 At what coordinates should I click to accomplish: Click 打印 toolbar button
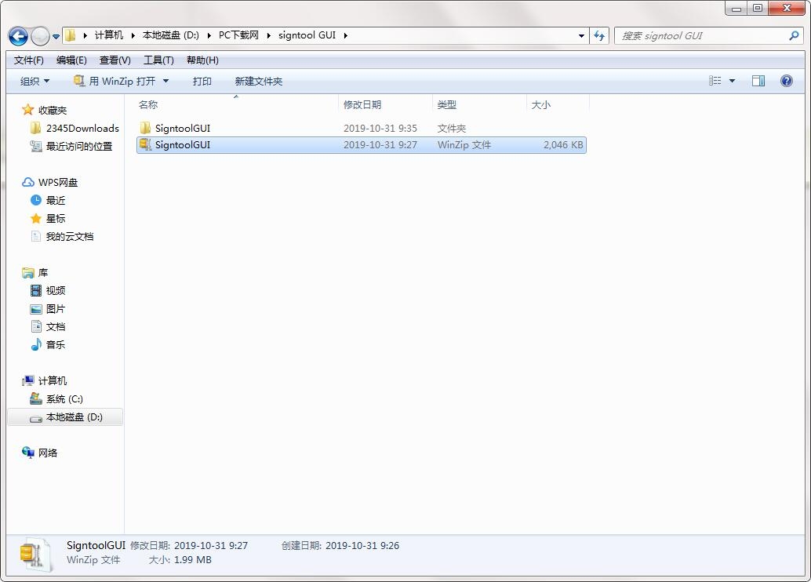[202, 82]
